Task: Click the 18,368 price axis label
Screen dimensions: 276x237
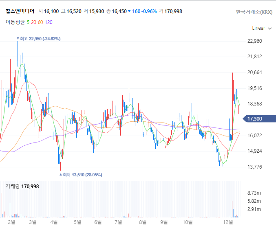Action: click(x=255, y=104)
